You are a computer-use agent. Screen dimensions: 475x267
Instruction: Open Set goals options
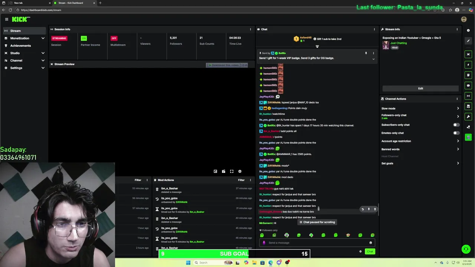[x=420, y=163]
